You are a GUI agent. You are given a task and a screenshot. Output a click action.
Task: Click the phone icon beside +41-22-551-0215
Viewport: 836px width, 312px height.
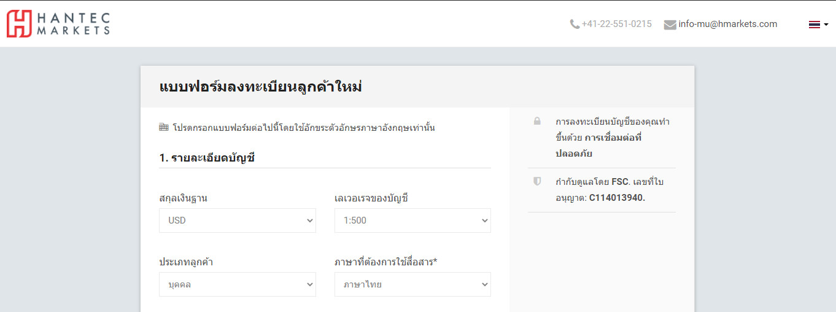click(x=575, y=25)
